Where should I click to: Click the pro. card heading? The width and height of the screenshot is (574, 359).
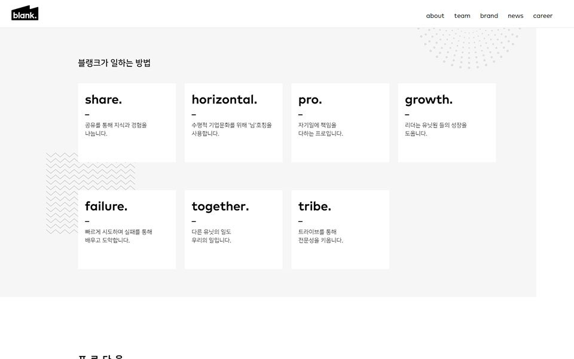click(310, 99)
